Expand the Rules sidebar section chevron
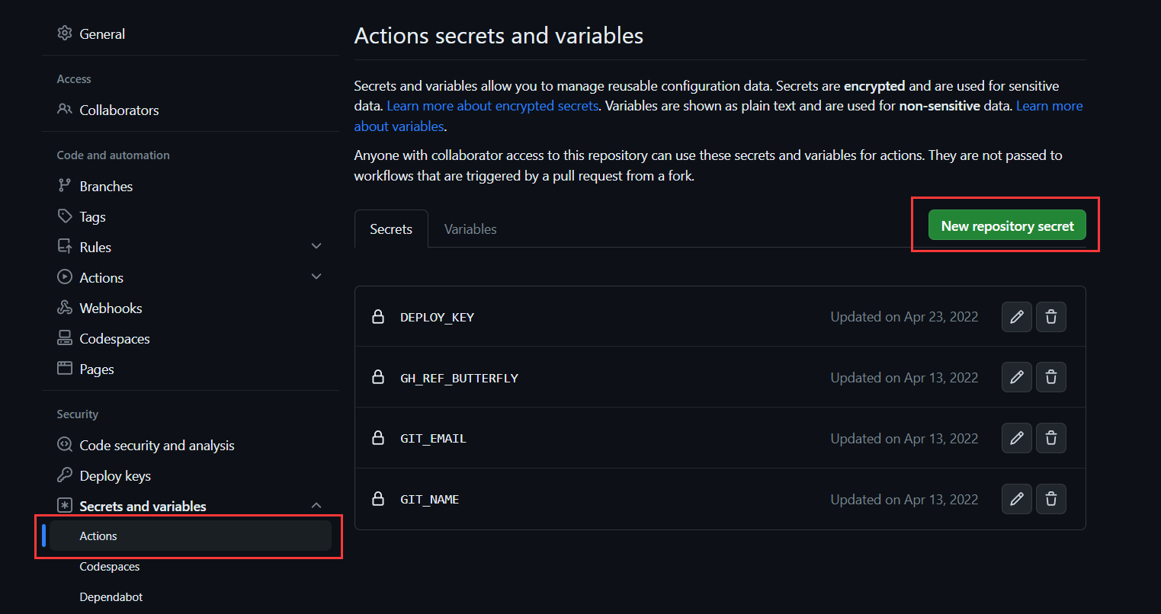The image size is (1161, 614). tap(316, 247)
